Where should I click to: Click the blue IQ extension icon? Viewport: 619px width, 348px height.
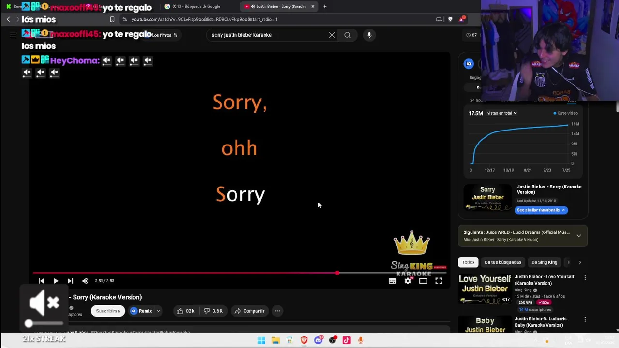click(469, 64)
